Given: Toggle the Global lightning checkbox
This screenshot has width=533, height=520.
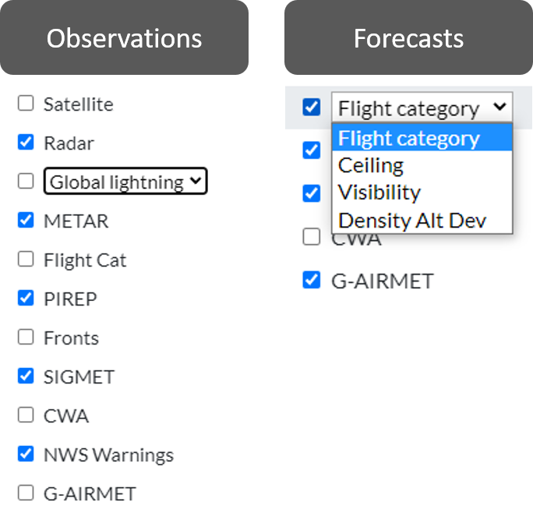Looking at the screenshot, I should pyautogui.click(x=26, y=182).
